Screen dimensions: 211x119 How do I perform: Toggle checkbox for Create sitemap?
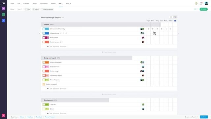[x=44, y=33]
